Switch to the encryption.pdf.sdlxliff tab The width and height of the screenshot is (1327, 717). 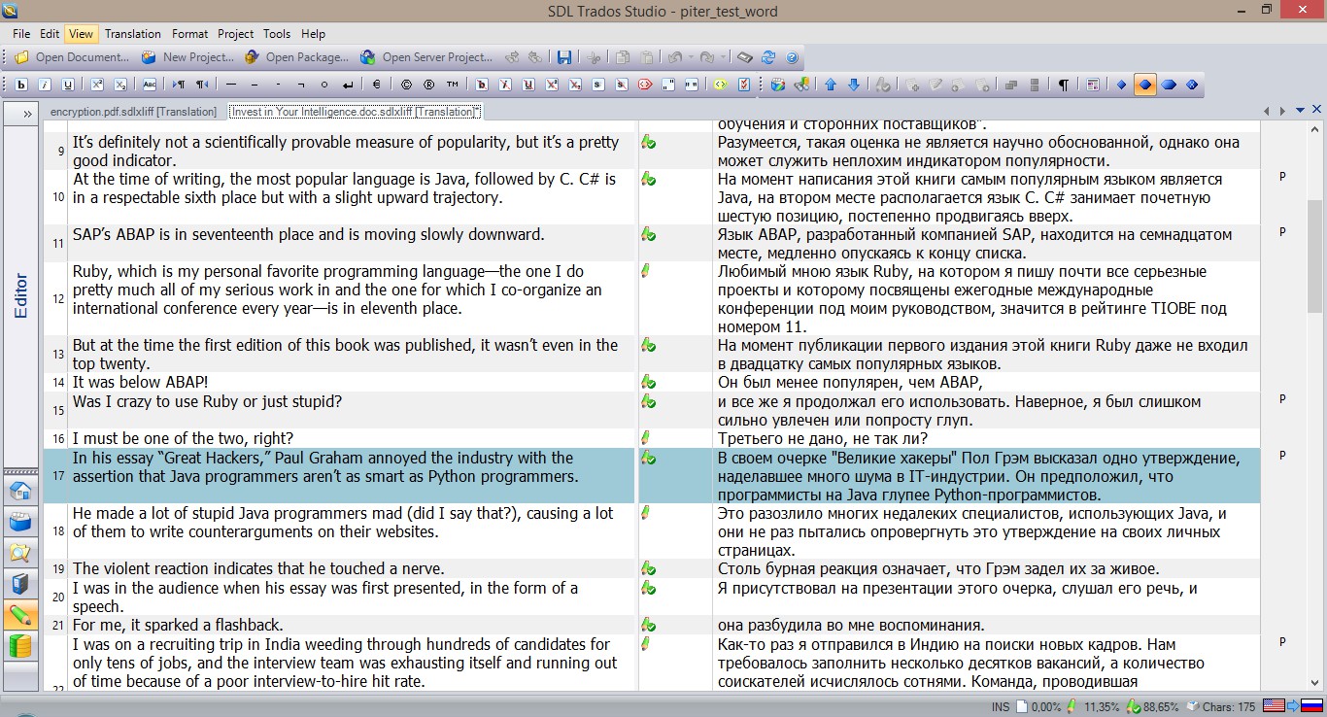click(x=133, y=112)
